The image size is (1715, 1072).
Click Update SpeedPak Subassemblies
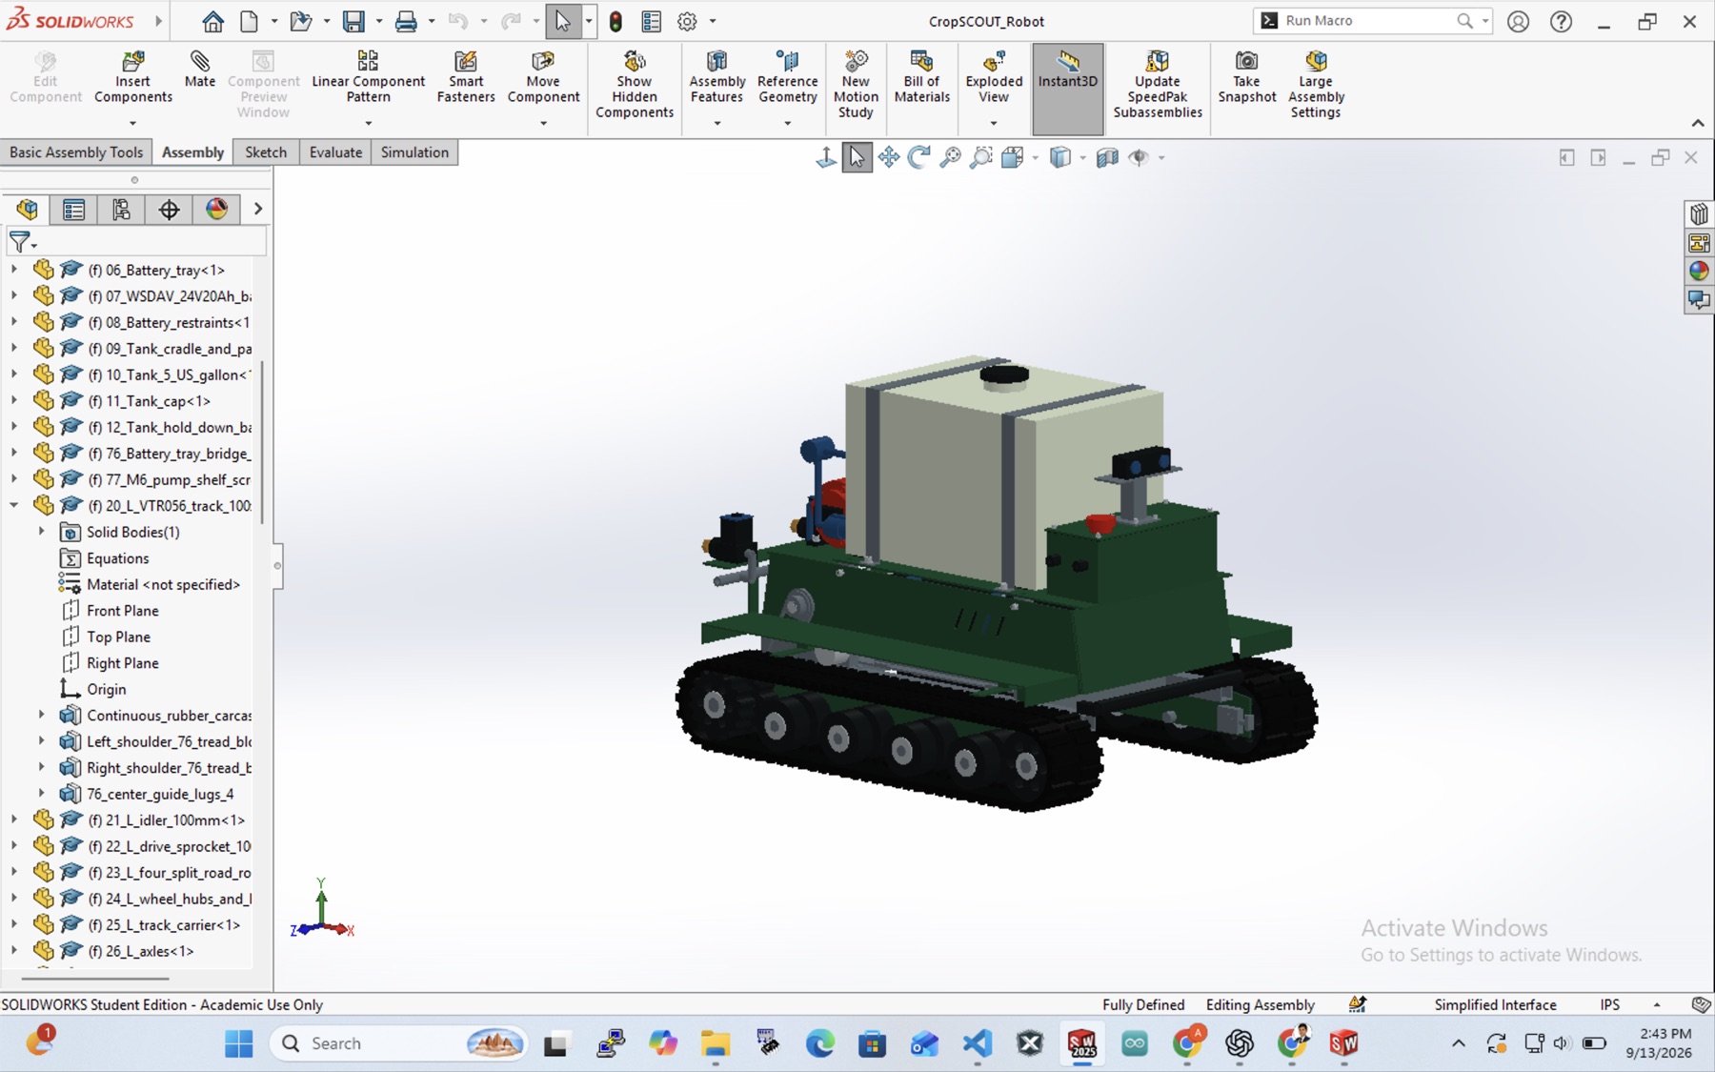(x=1158, y=85)
